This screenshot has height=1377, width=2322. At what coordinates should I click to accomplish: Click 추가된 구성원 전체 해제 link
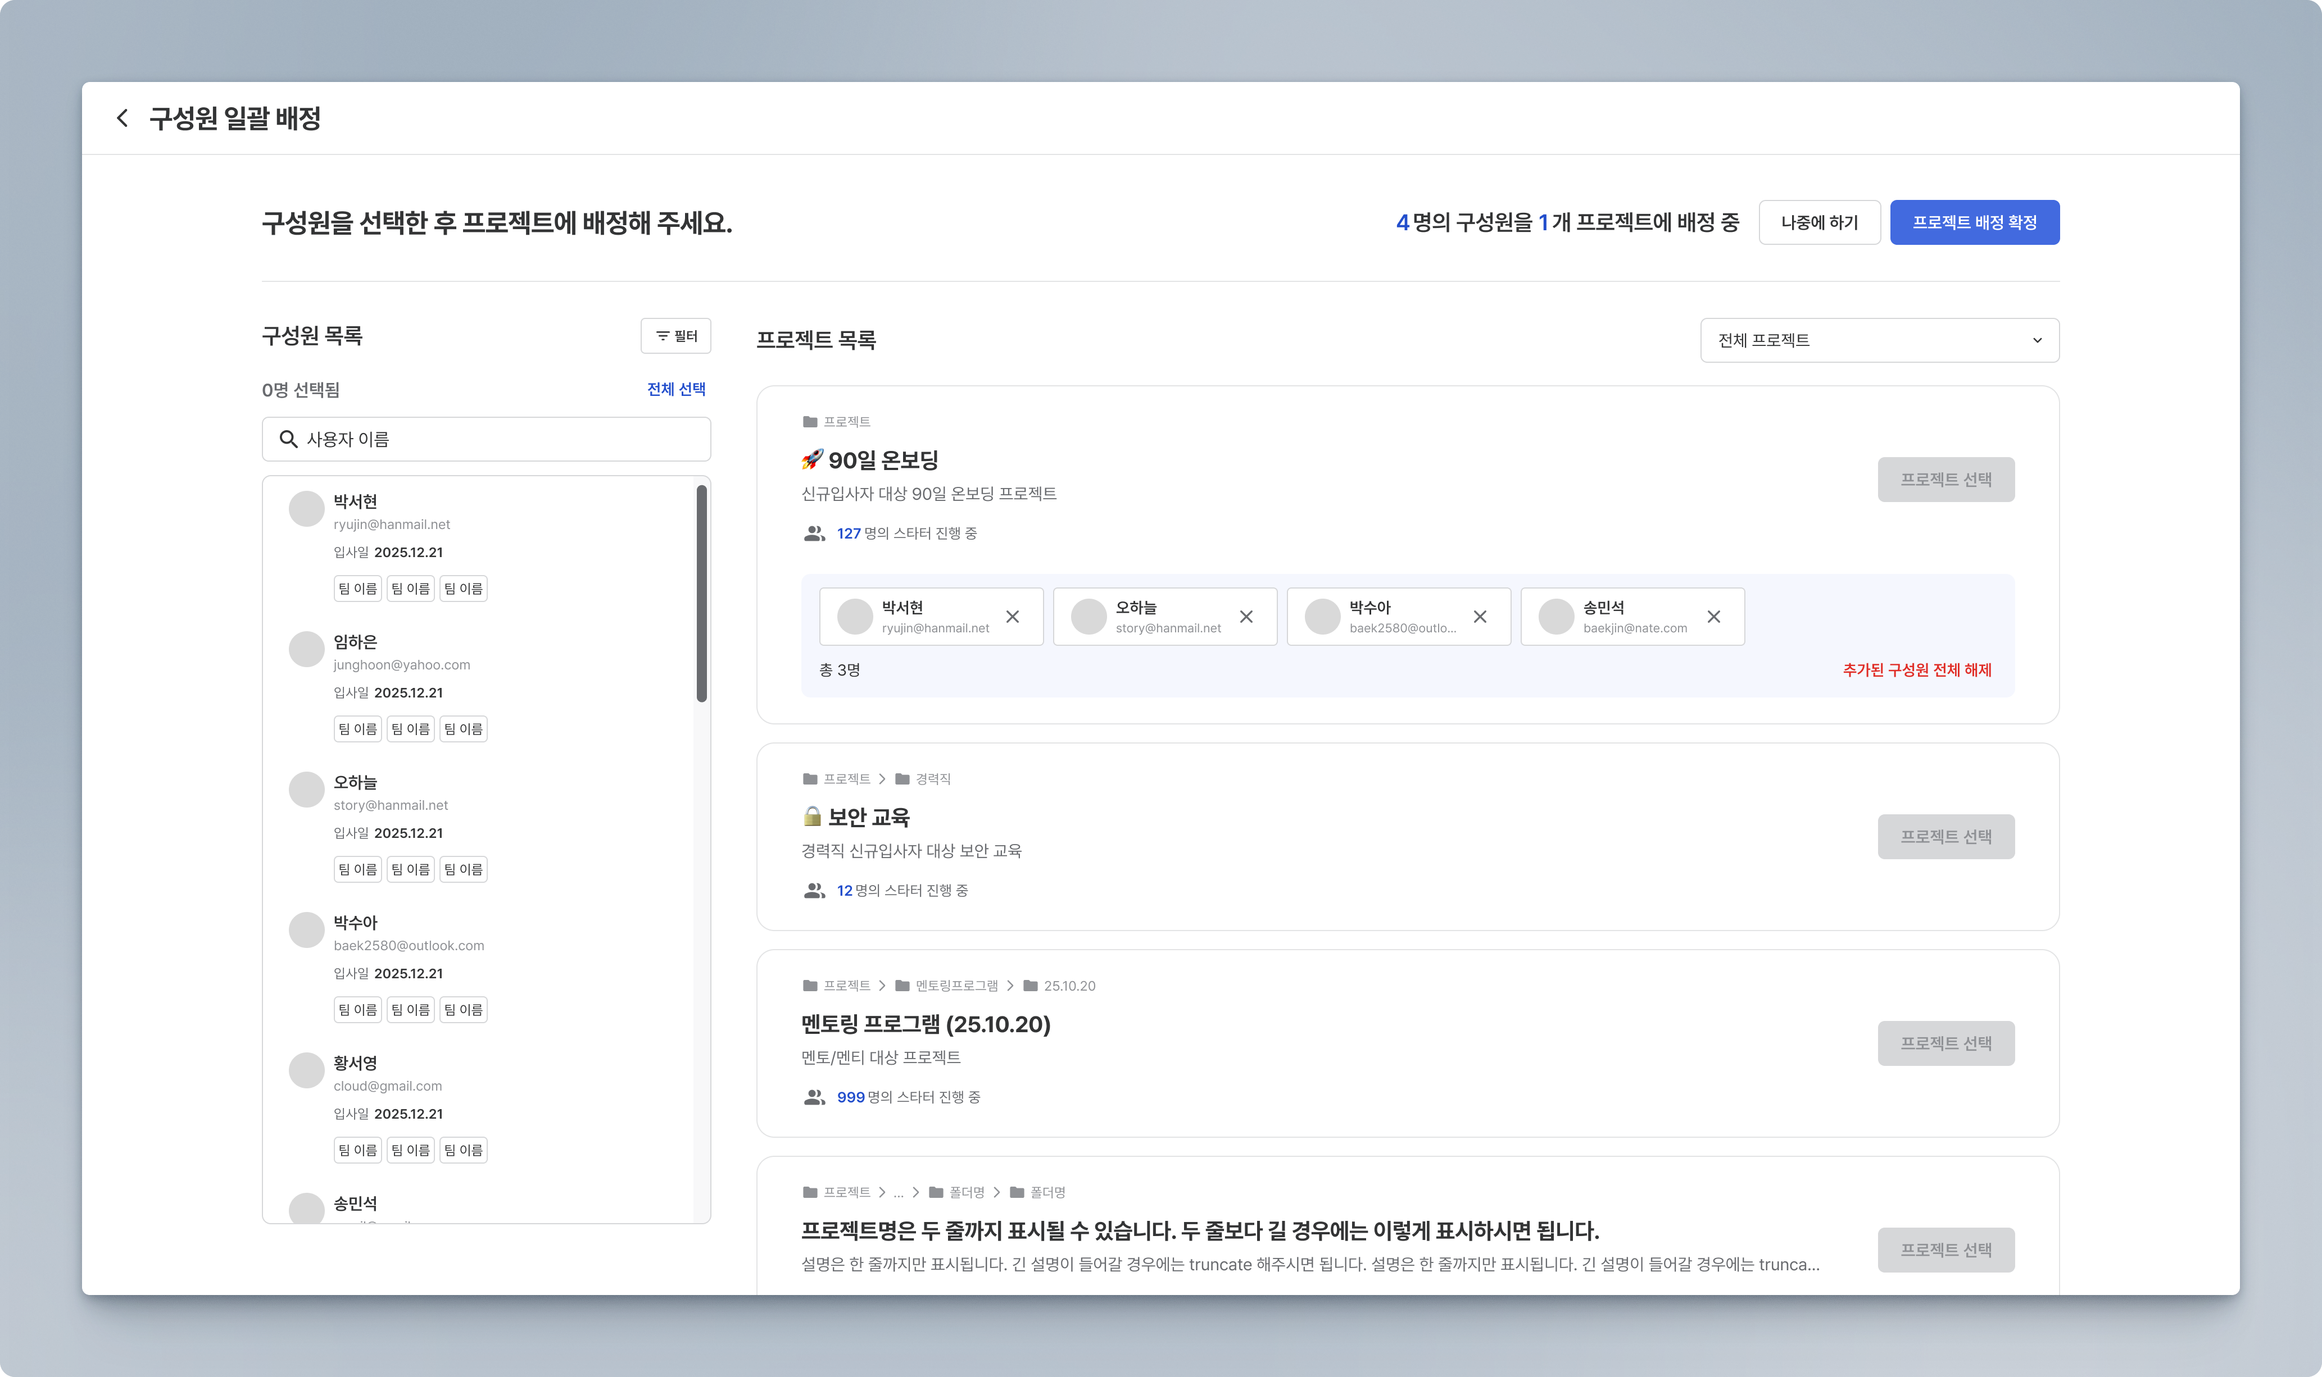click(x=1916, y=670)
